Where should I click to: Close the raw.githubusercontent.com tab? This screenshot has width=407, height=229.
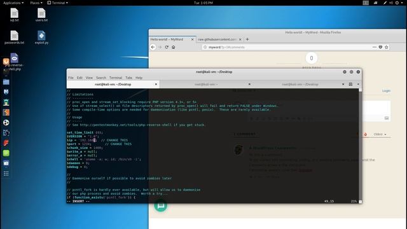click(x=240, y=39)
